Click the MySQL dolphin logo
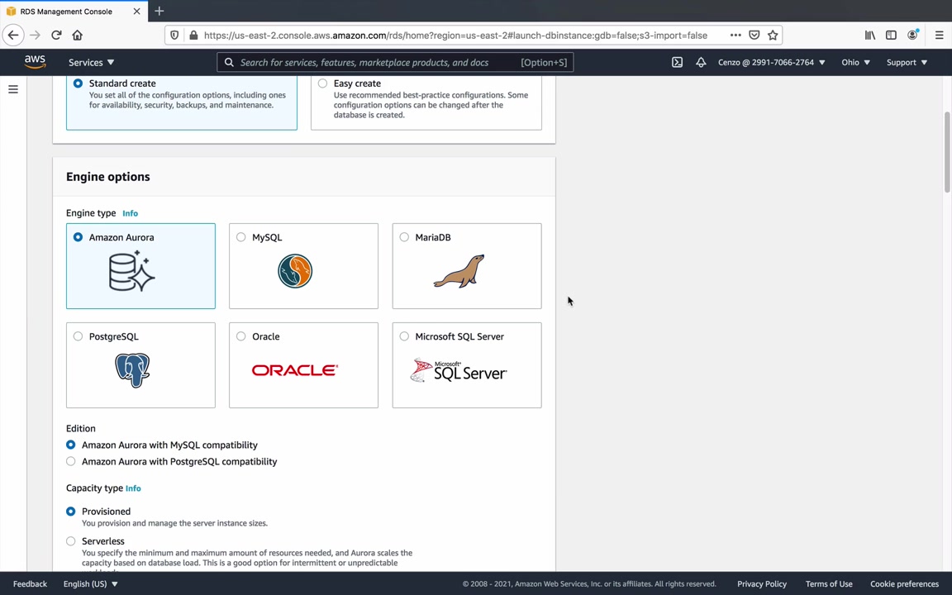 click(295, 271)
